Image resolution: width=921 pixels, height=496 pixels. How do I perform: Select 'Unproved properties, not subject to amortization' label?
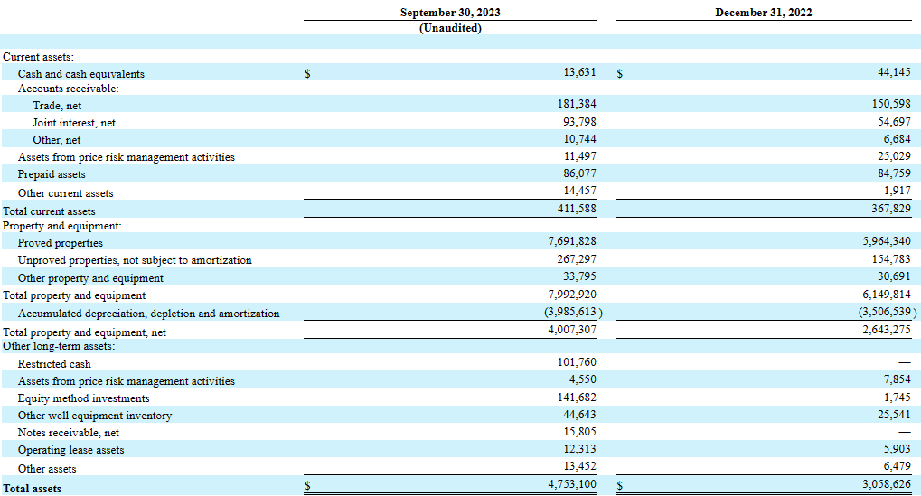[x=135, y=260]
